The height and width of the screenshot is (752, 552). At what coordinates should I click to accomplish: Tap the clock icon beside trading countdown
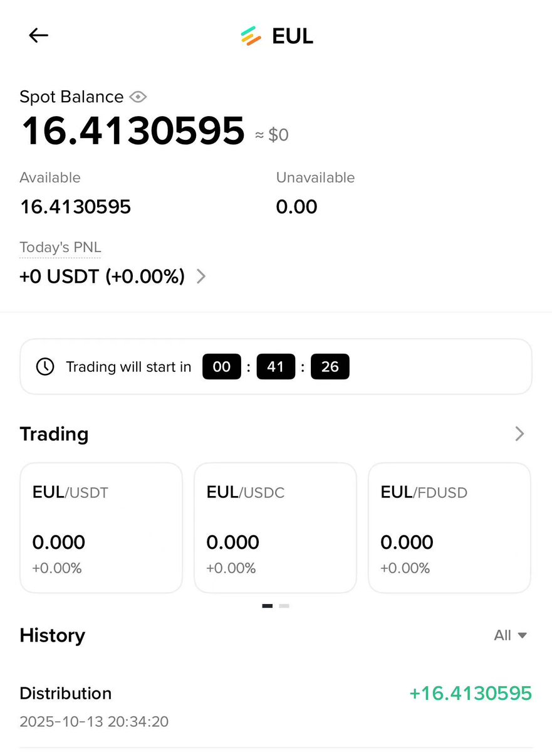(x=45, y=367)
